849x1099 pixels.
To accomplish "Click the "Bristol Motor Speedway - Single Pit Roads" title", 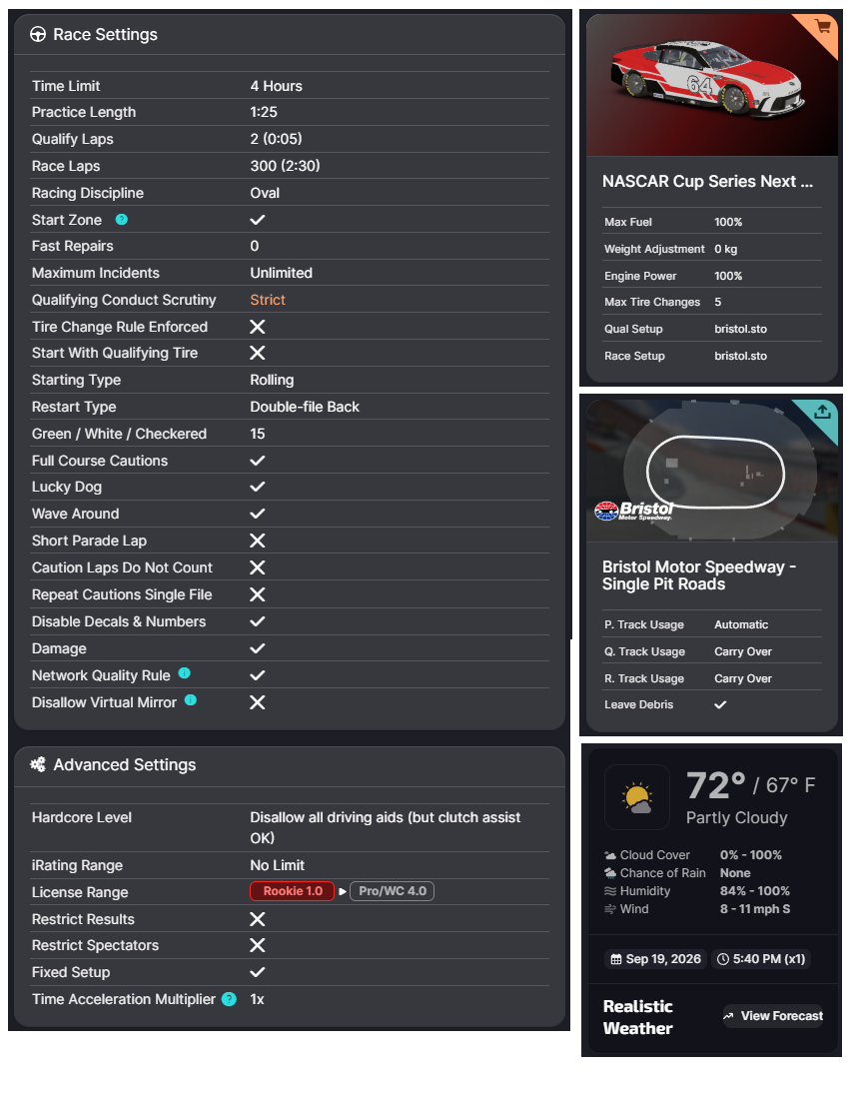I will pyautogui.click(x=699, y=575).
